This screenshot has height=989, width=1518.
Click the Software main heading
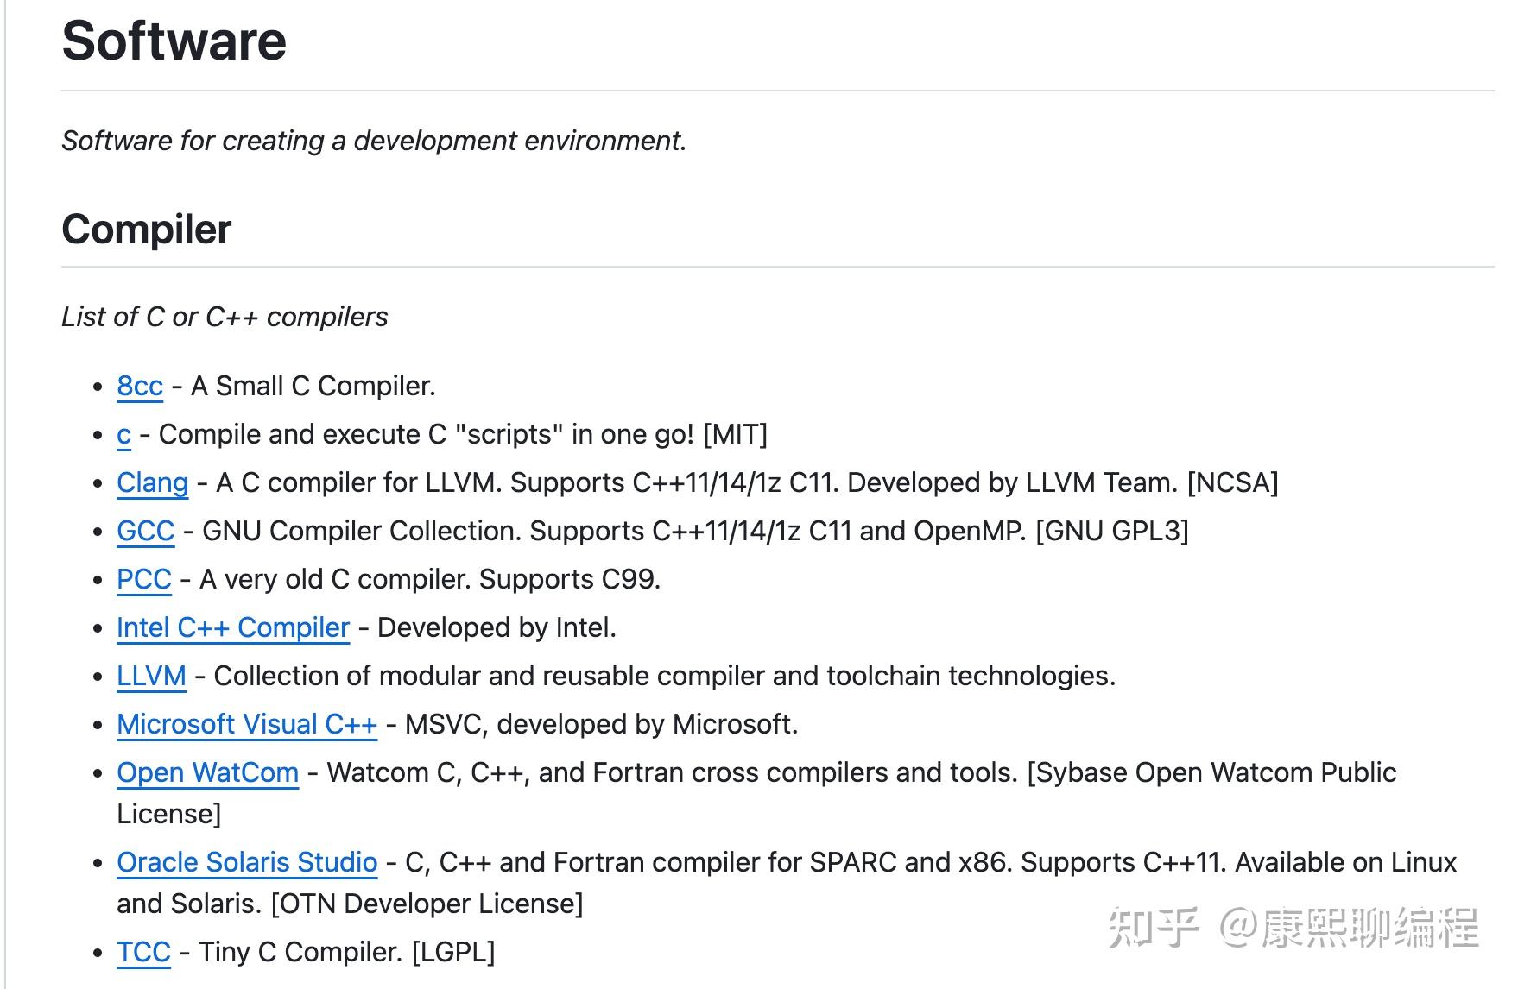click(x=174, y=41)
